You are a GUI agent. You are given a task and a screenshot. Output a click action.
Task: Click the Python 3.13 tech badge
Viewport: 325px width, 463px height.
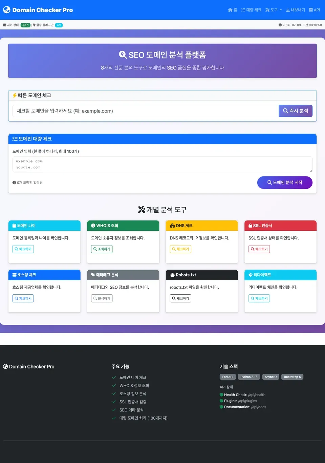point(249,377)
